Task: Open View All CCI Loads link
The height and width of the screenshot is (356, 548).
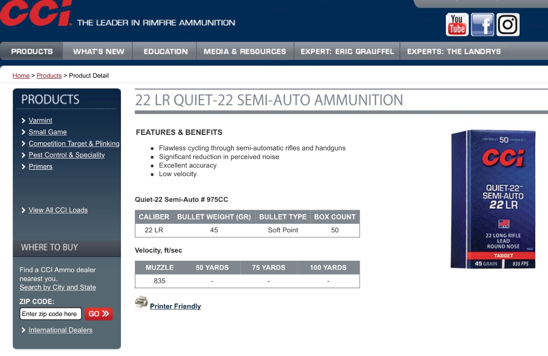Action: [58, 210]
